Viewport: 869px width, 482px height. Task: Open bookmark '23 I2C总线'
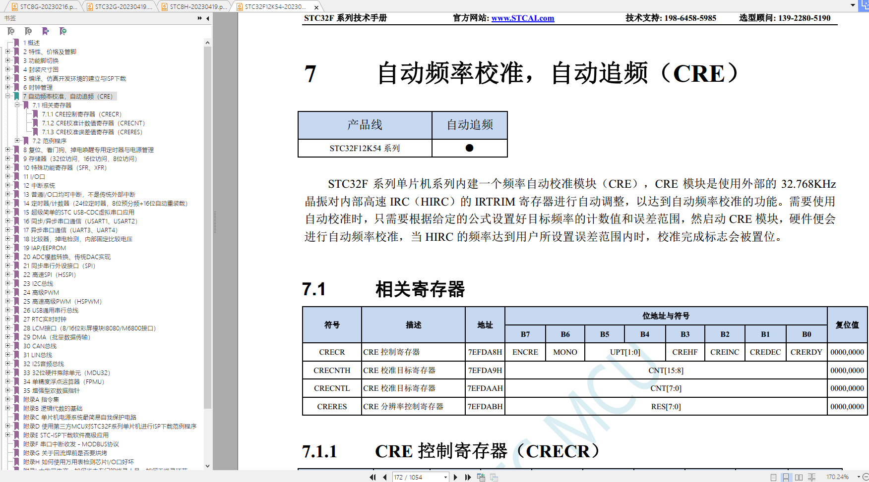click(38, 283)
